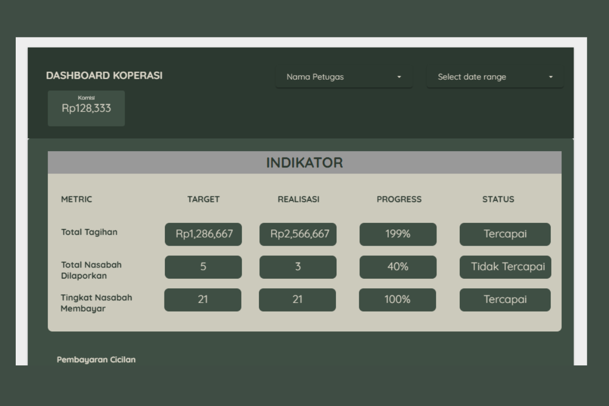Screen dimensions: 609x406
Task: Click the realisasi value 3
Action: (x=298, y=267)
